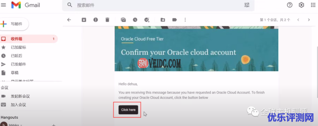Open the 收件箱 inbox folder
The image size is (318, 126).
coord(29,39)
